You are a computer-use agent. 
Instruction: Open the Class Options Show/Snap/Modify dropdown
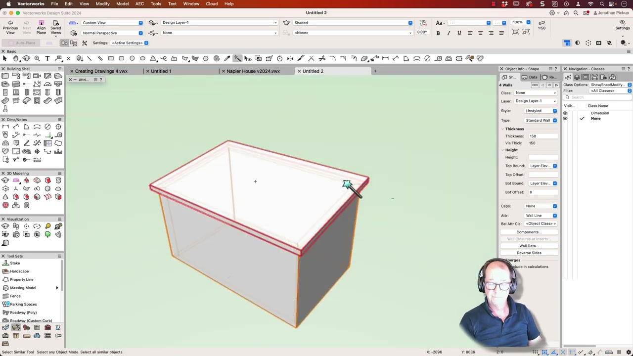pos(611,85)
